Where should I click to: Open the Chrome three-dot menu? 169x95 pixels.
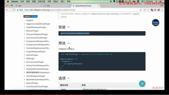[162, 10]
